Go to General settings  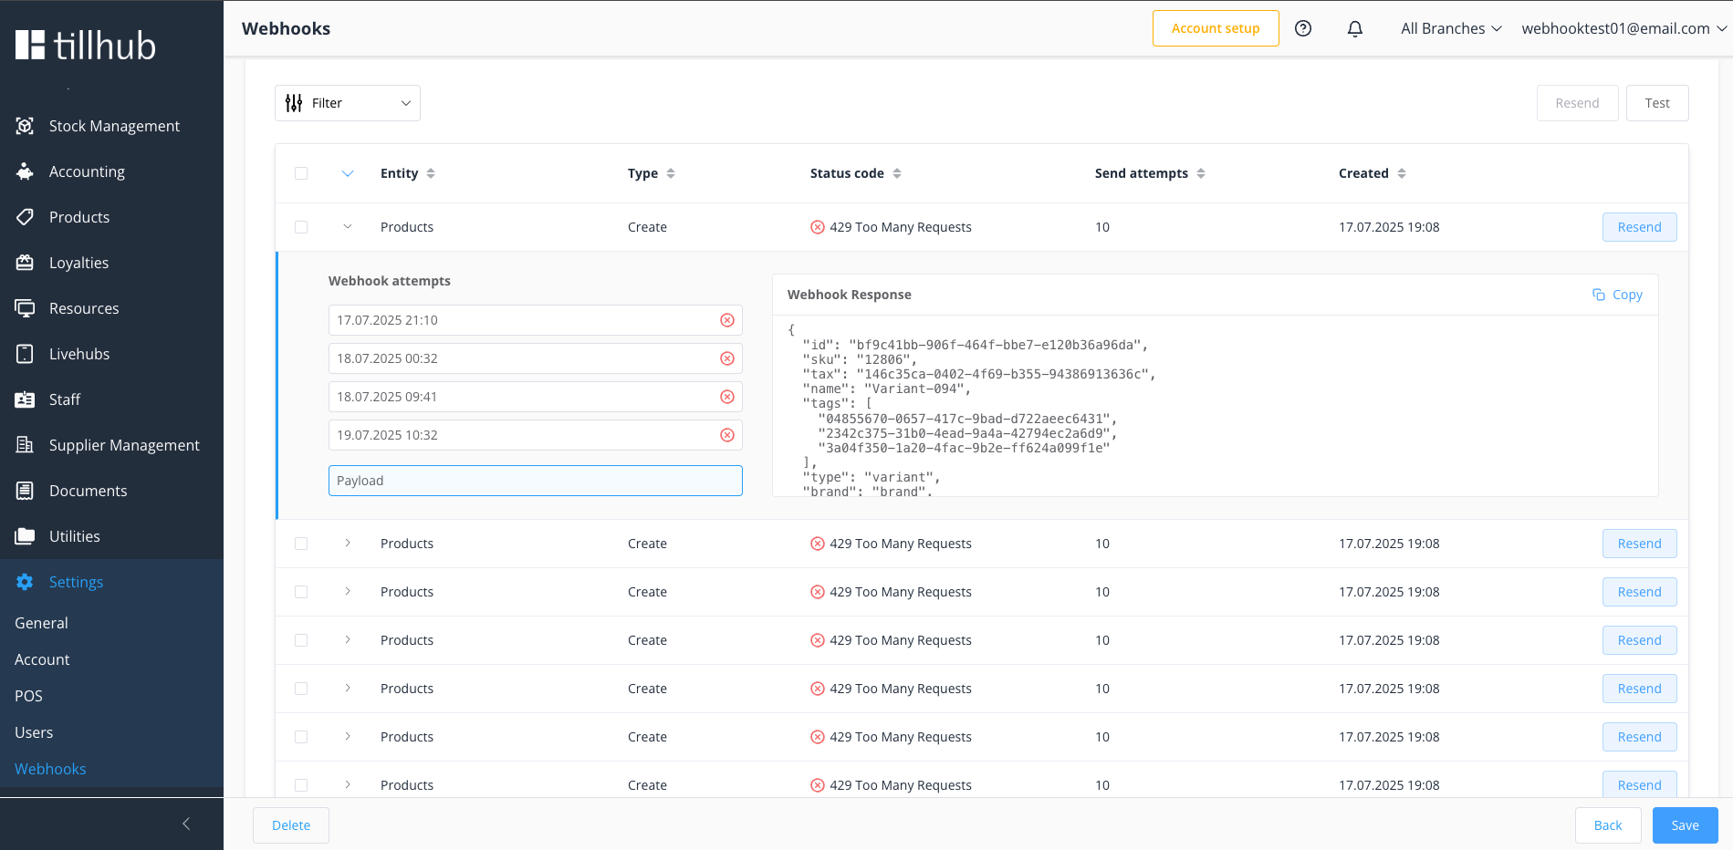pos(41,623)
